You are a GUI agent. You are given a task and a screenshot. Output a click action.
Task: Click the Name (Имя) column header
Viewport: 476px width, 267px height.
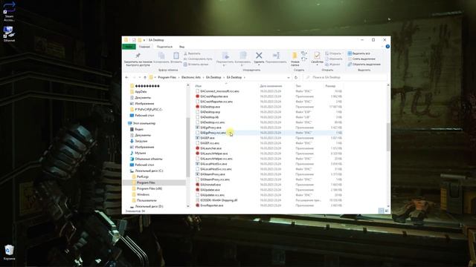[x=199, y=86]
